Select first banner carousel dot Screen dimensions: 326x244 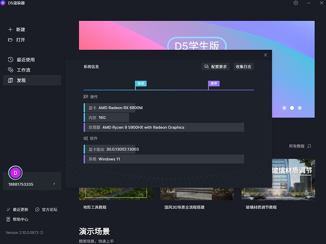tap(284, 108)
